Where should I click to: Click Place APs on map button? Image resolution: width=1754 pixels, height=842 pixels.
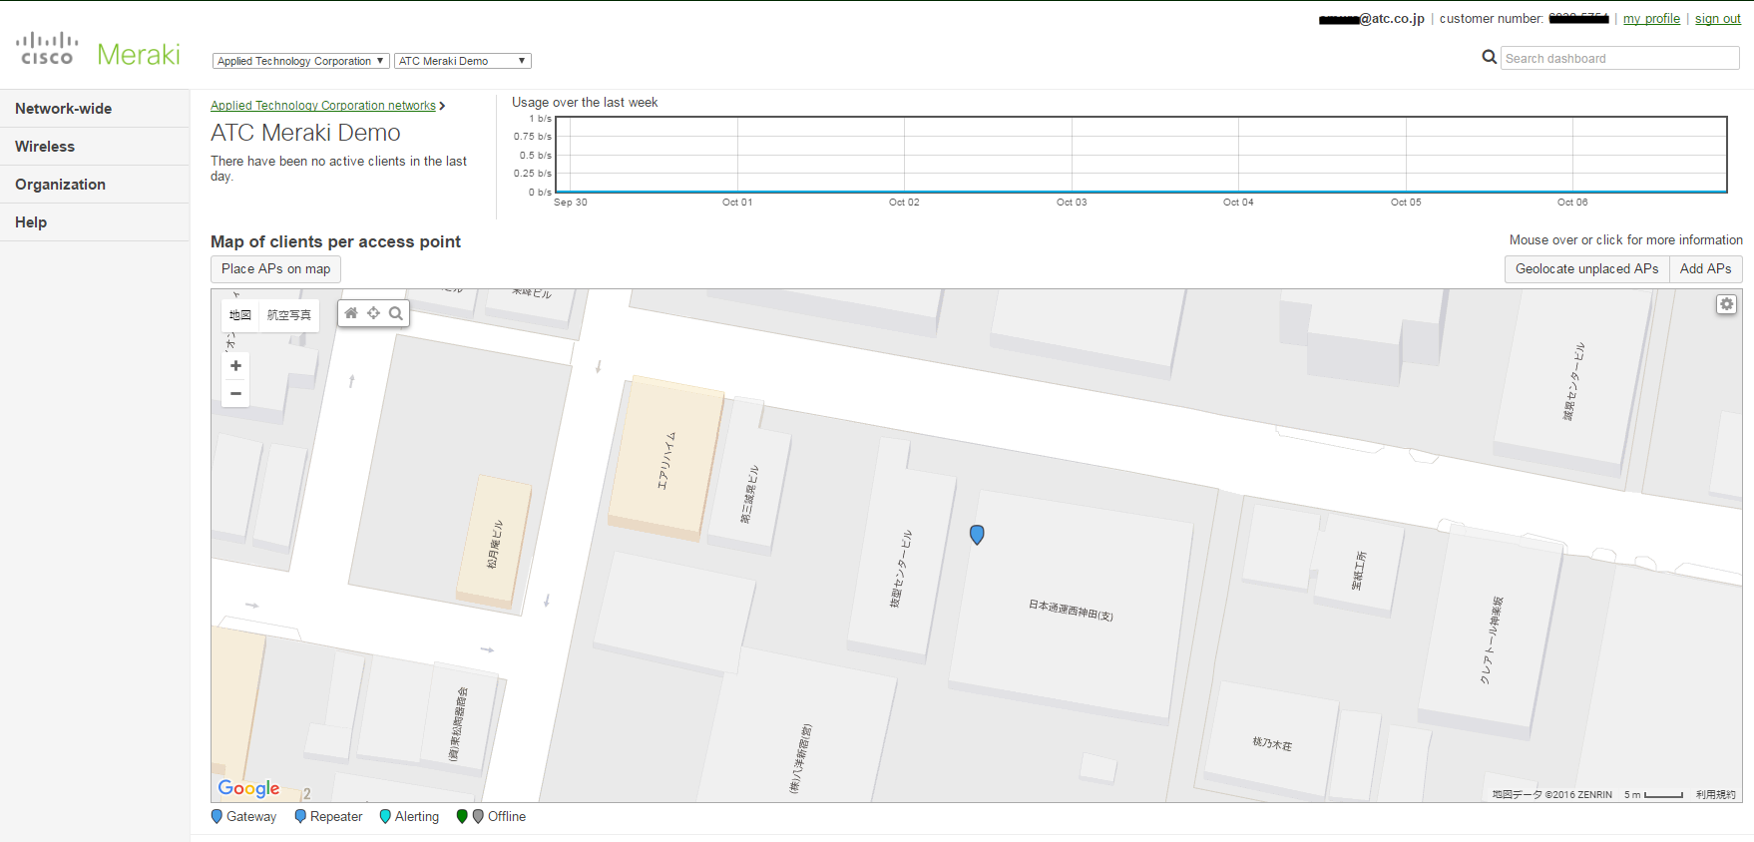(276, 269)
